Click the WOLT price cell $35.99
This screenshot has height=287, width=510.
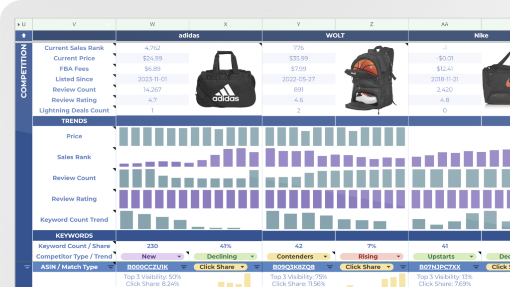(298, 58)
